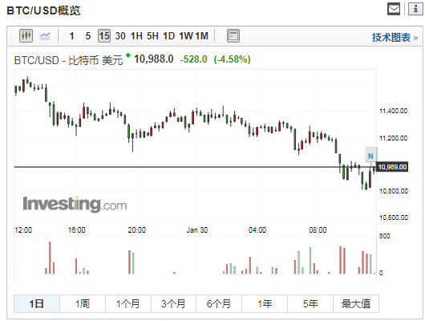Select the 1日 time range tab

[x=37, y=303]
